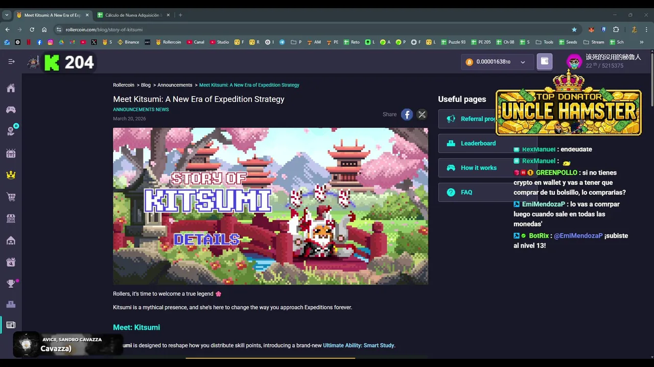The image size is (654, 367).
Task: Open the P bookmark folder
Action: tap(296, 42)
